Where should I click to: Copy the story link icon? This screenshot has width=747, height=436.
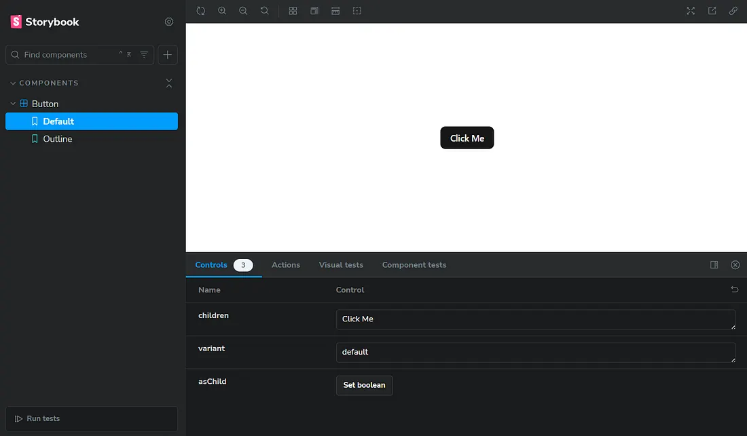click(733, 11)
